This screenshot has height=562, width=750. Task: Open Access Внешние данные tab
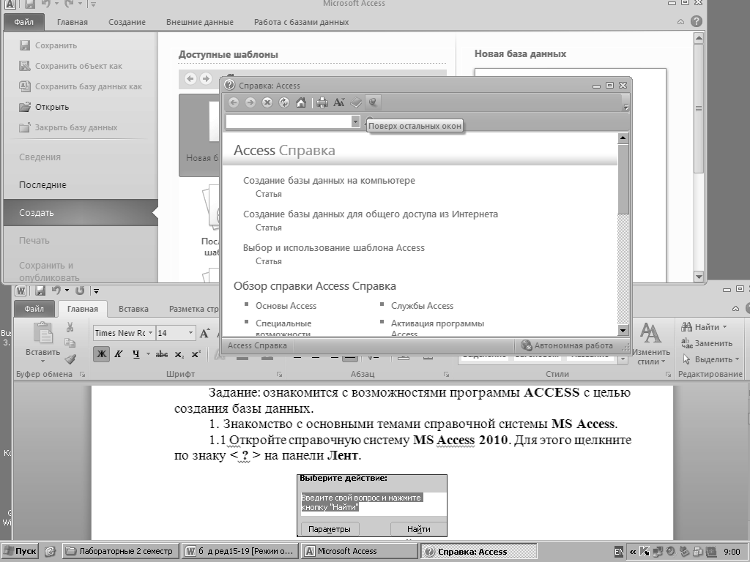200,22
